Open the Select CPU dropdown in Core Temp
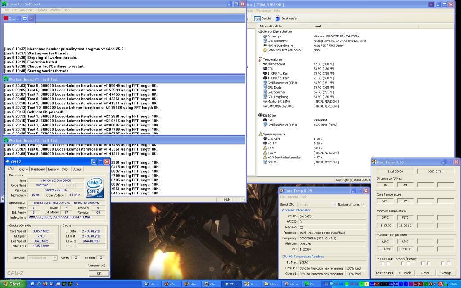 (316, 205)
